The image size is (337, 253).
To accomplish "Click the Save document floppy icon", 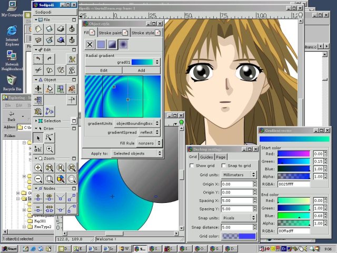I will pyautogui.click(x=49, y=29).
